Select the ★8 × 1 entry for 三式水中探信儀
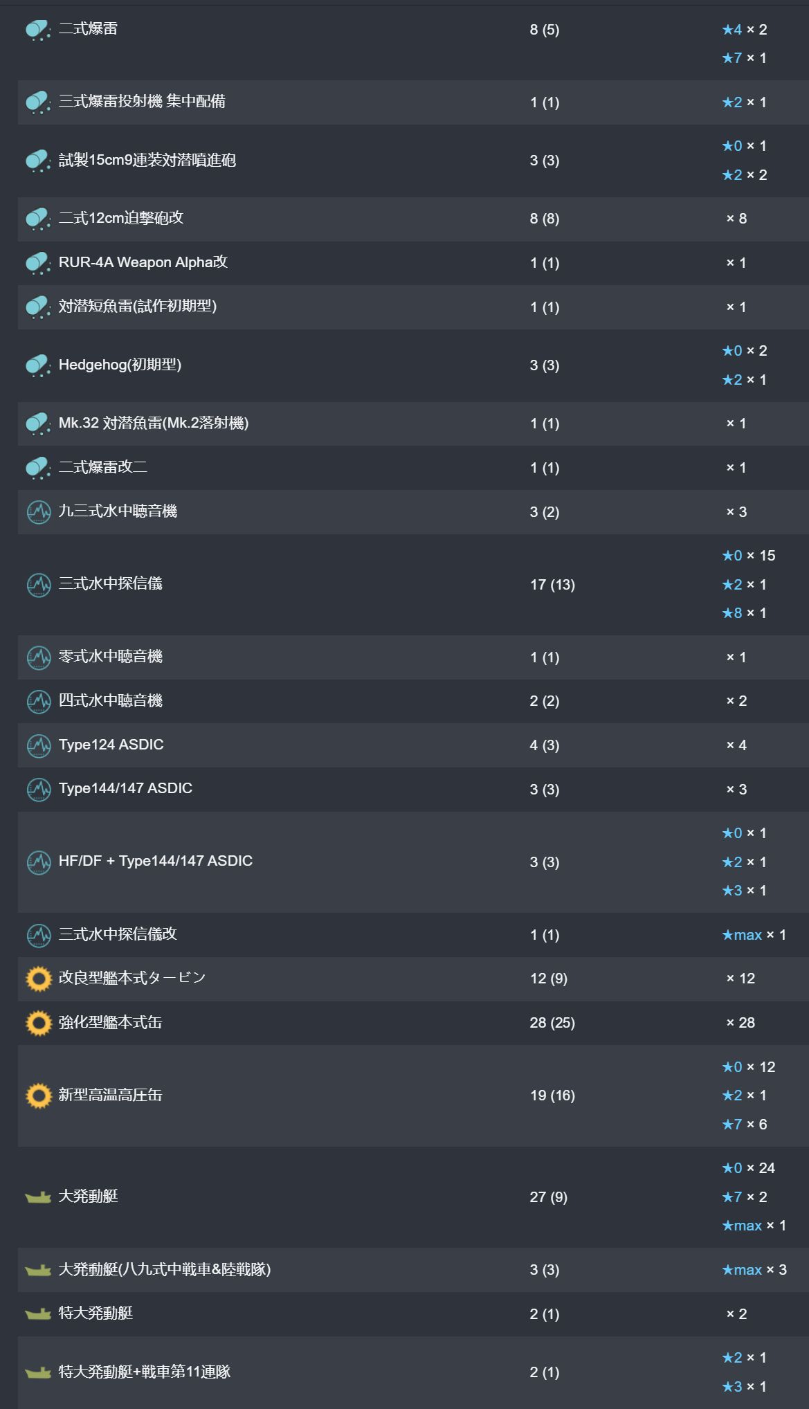The width and height of the screenshot is (809, 1409). (x=744, y=613)
